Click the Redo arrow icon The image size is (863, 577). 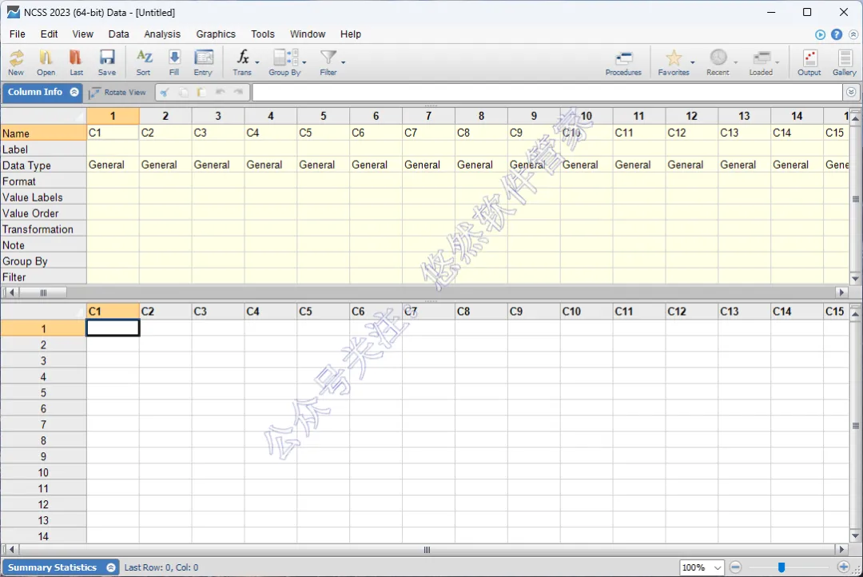coord(238,92)
